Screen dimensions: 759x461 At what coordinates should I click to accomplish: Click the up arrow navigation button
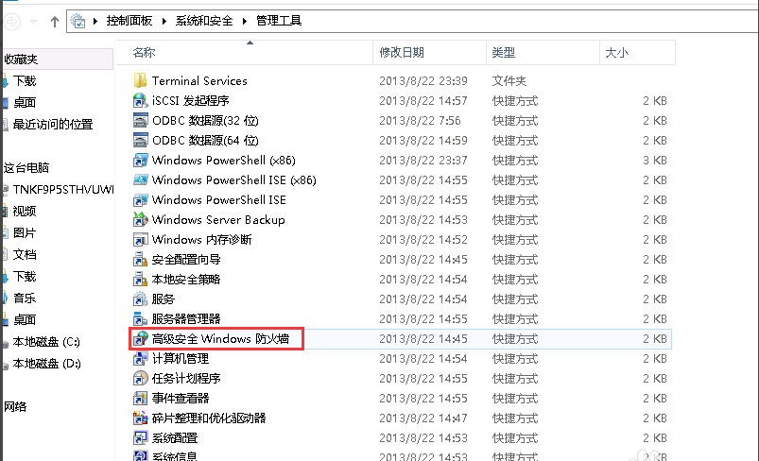54,20
